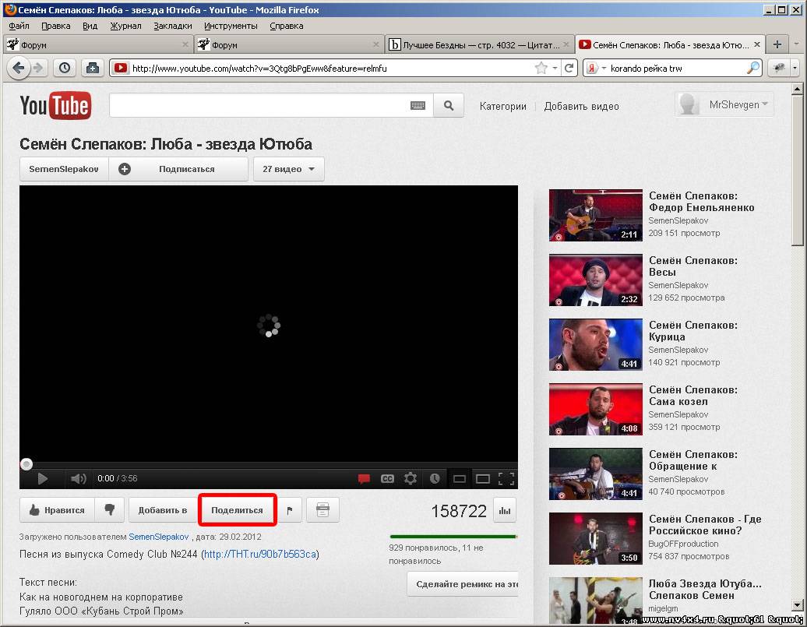Switch to small player size
Image resolution: width=807 pixels, height=627 pixels.
click(x=460, y=479)
